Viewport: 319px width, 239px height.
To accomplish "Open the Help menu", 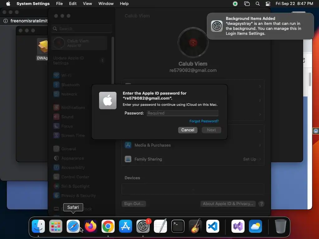I will click(124, 4).
